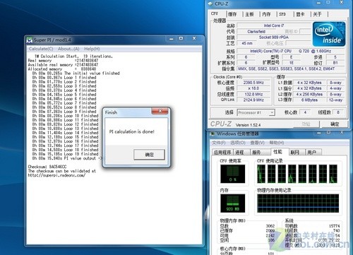This screenshot has height=255, width=353.
Task: Switch to the 内存 tab in CPU-Z
Action: point(266,14)
